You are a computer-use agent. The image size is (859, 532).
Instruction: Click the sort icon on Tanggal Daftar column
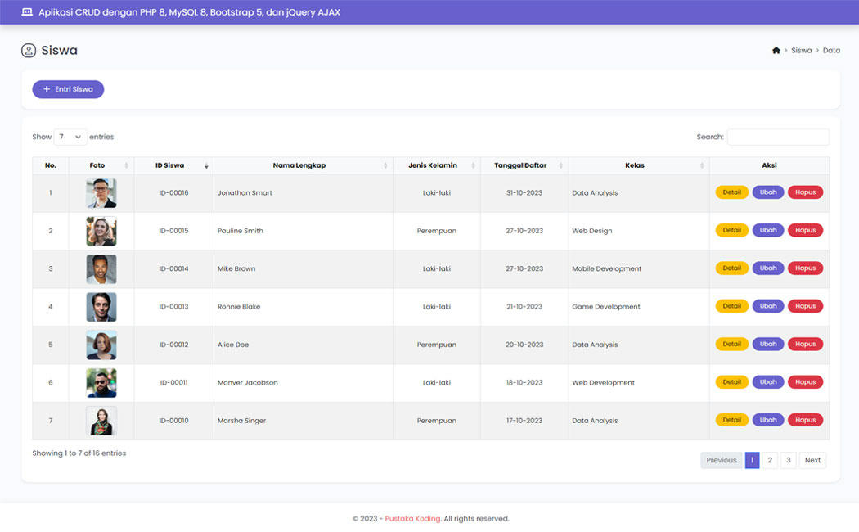pyautogui.click(x=560, y=165)
